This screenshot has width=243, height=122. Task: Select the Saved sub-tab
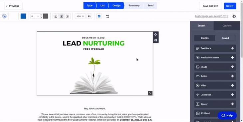(225, 38)
